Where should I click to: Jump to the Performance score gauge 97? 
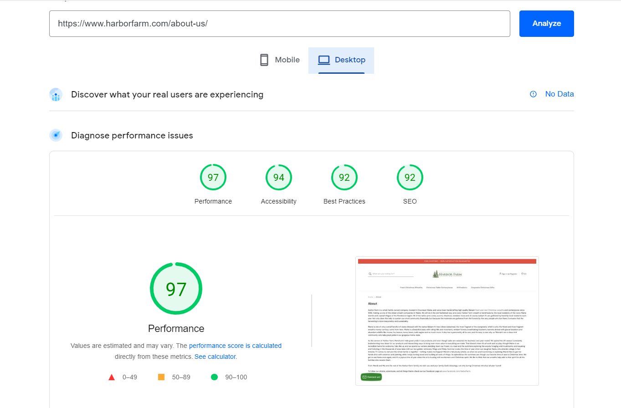pyautogui.click(x=213, y=177)
